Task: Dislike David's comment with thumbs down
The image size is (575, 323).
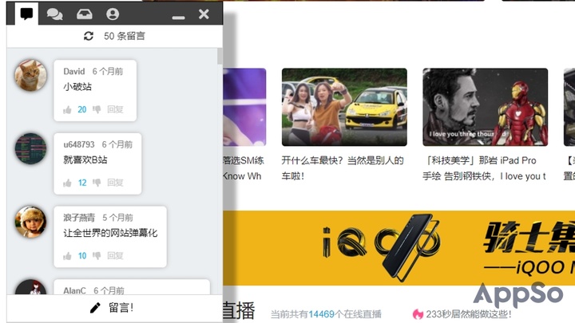Action: (x=97, y=109)
